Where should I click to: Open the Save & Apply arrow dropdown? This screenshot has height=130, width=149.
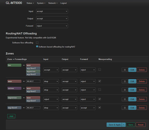tap(124, 125)
